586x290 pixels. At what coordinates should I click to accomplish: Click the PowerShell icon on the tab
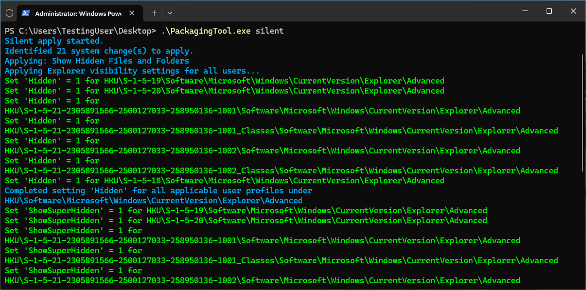[x=25, y=13]
